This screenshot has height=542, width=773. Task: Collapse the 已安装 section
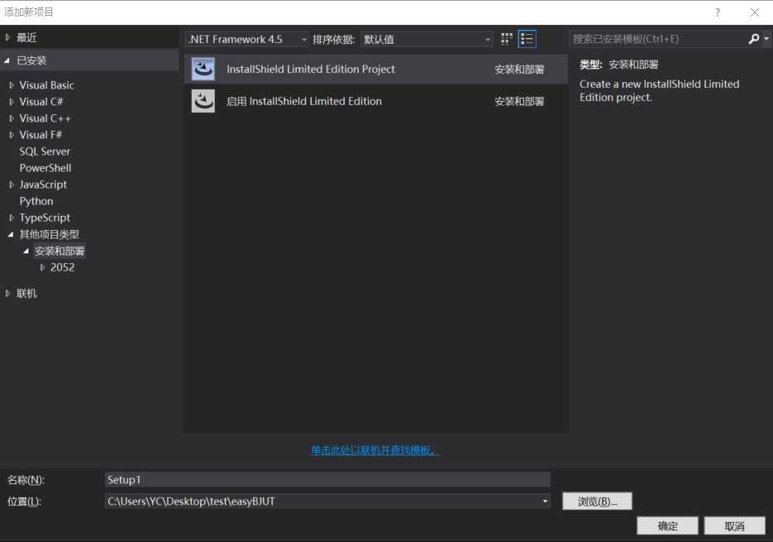point(7,60)
